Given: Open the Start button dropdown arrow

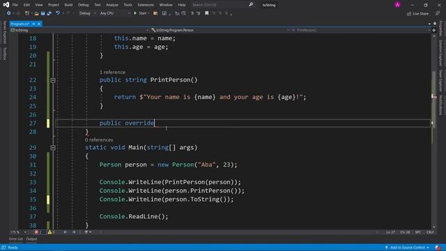Looking at the screenshot, I should pos(148,13).
